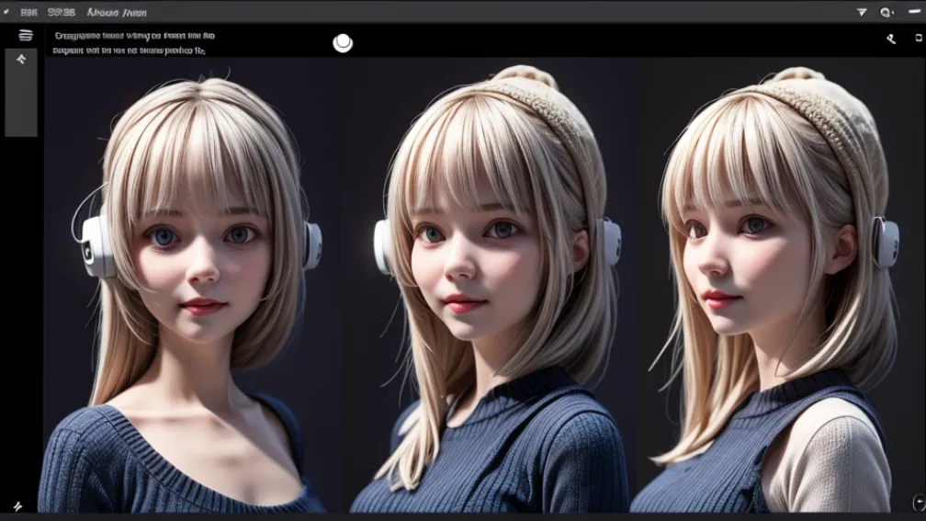Click the checkmark icon in the menu bar

coord(6,12)
